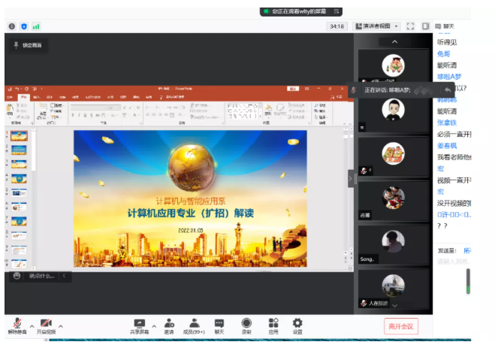Select slide 7 thumbnail in PowerPoint
Image resolution: width=495 pixels, height=351 pixels.
click(19, 221)
